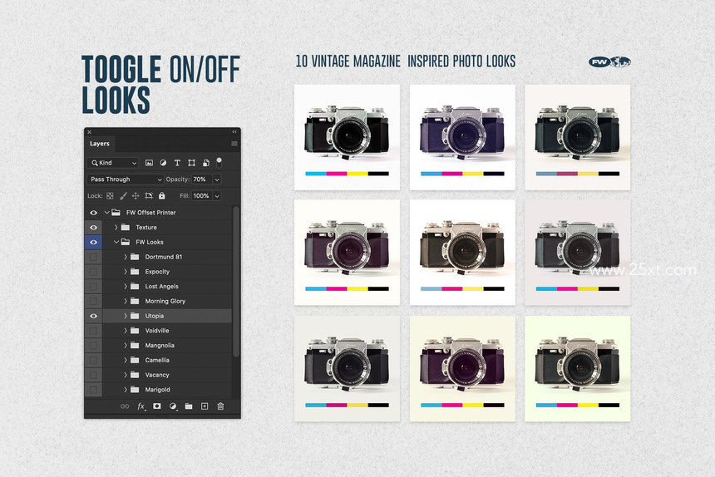Add a layer mask
The width and height of the screenshot is (715, 477).
coord(157,406)
